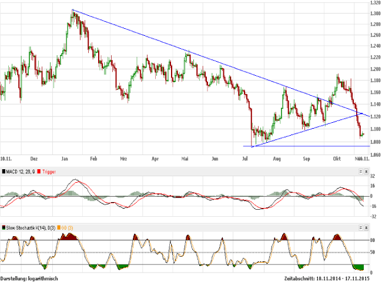
Task: Select the 'Slow Stochastik K(14), D(3)' label
Action: 29,227
